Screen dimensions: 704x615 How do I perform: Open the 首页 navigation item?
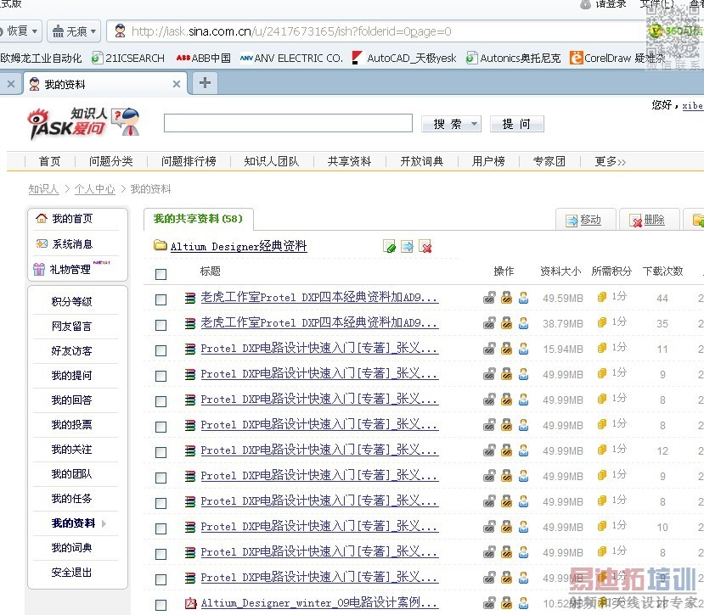[49, 161]
